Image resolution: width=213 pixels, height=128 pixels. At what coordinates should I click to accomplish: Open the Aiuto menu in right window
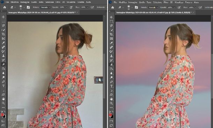click(197, 2)
